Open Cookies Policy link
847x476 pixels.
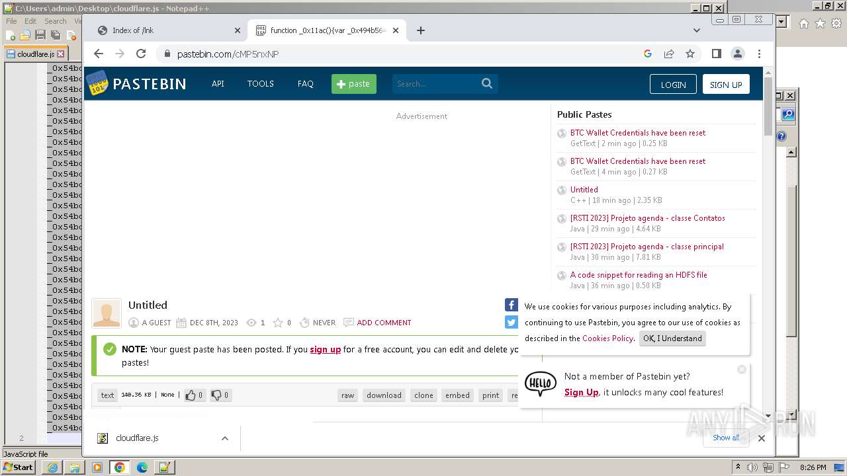[x=607, y=338]
